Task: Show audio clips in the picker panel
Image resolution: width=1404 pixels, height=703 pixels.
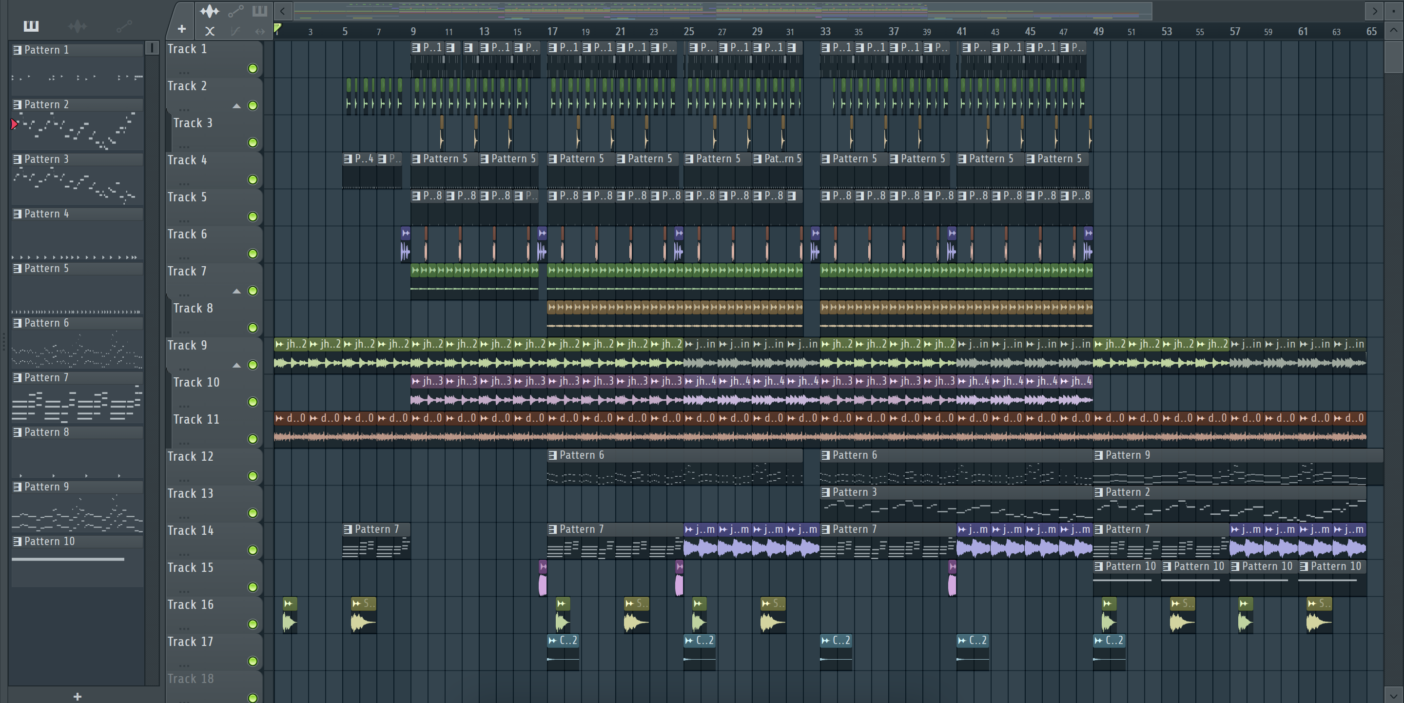Action: pos(78,26)
